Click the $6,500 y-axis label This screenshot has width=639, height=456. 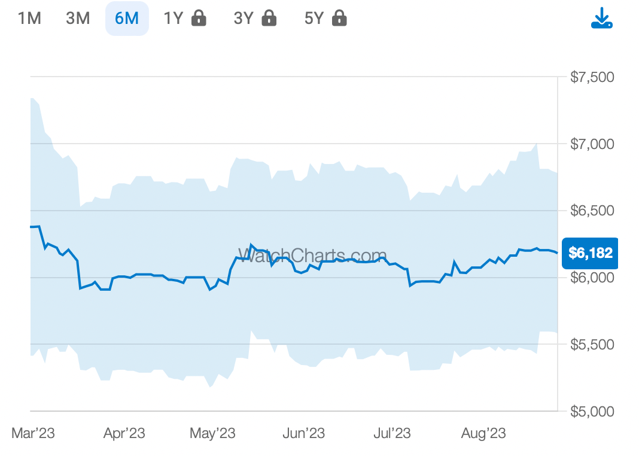click(591, 211)
